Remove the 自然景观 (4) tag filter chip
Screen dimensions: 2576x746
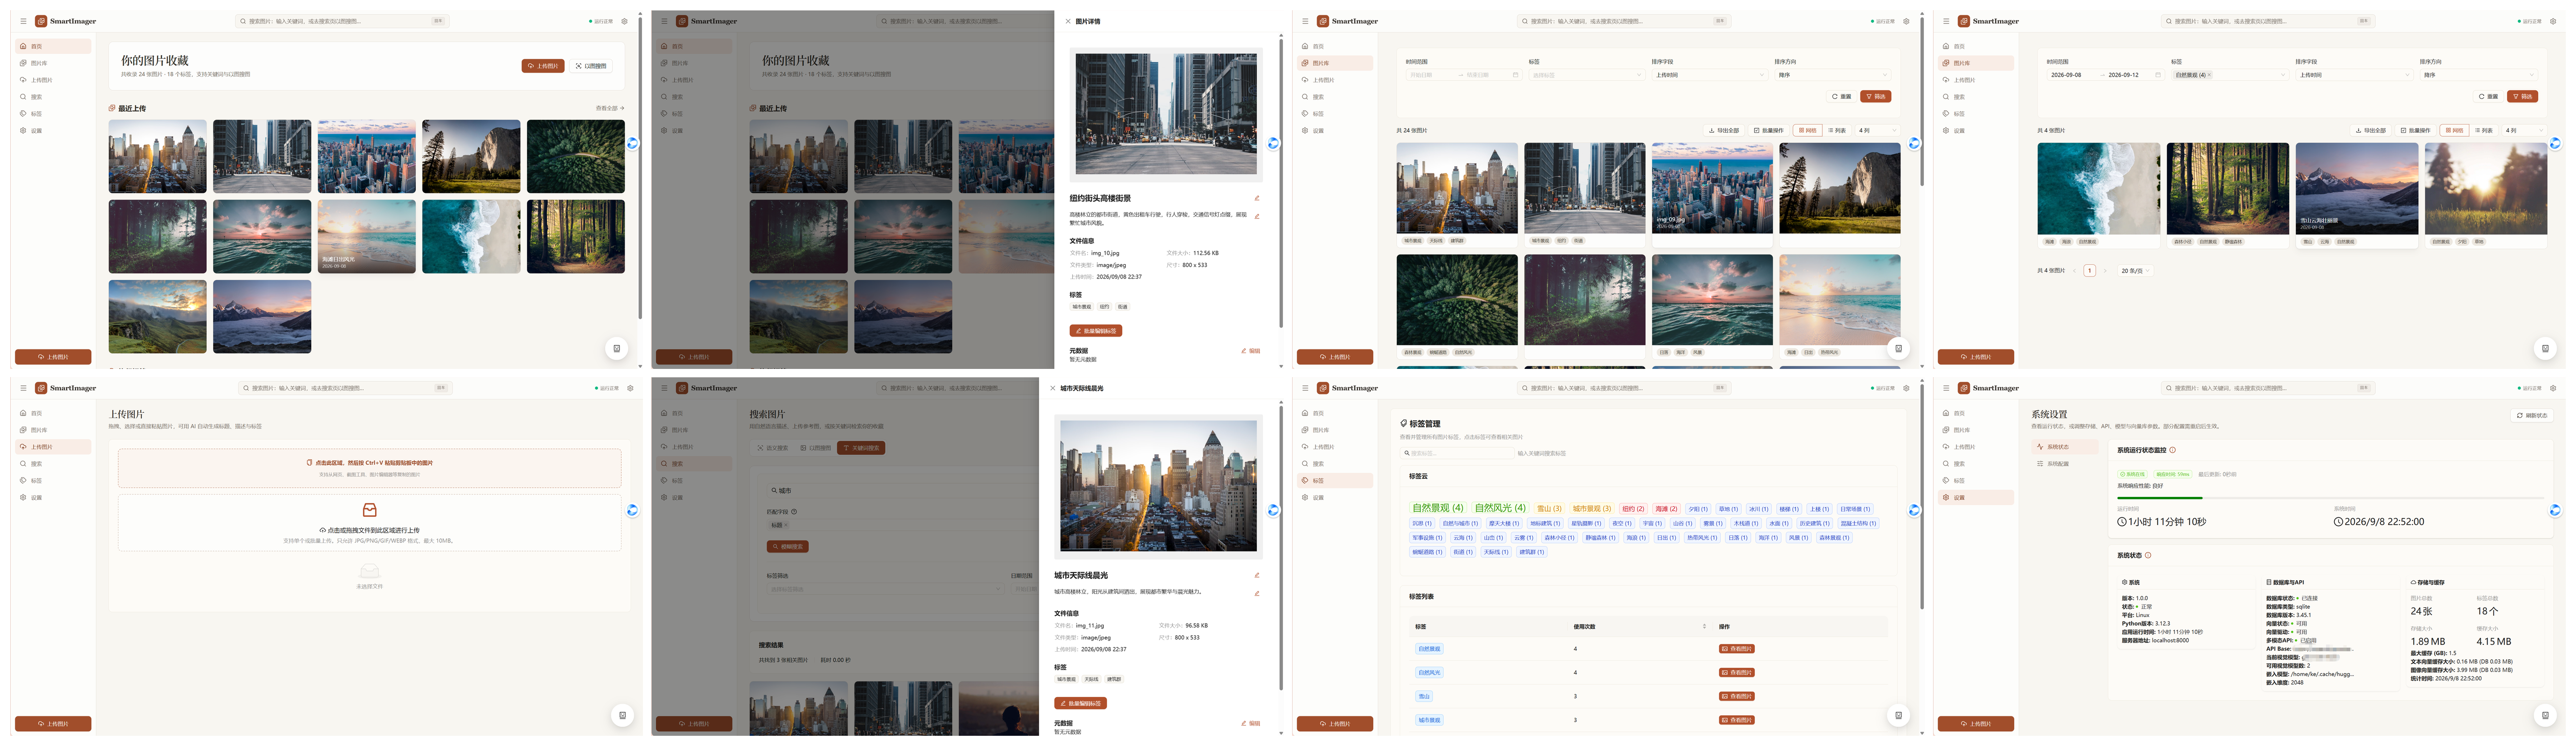2209,75
